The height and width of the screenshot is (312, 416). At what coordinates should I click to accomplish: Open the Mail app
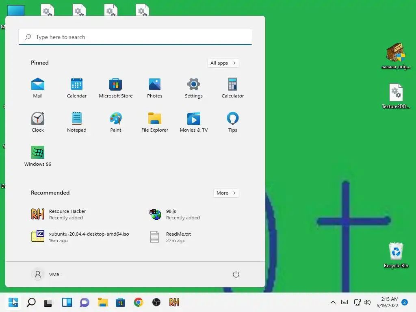click(x=38, y=88)
